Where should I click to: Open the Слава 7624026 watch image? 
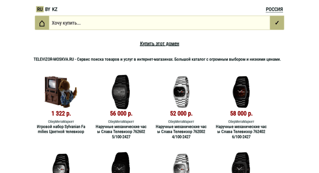pos(241,92)
